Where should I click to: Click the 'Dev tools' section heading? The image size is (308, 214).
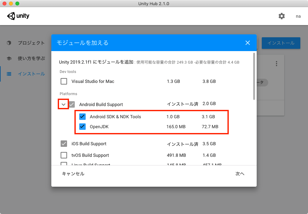pyautogui.click(x=68, y=72)
